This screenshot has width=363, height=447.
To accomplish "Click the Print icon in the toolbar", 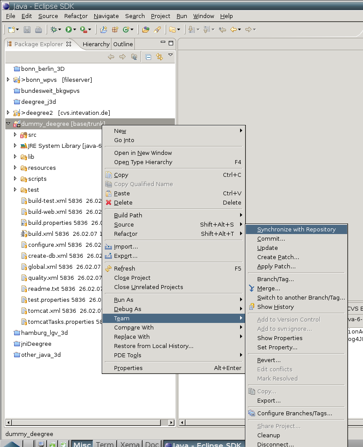I will (x=38, y=29).
